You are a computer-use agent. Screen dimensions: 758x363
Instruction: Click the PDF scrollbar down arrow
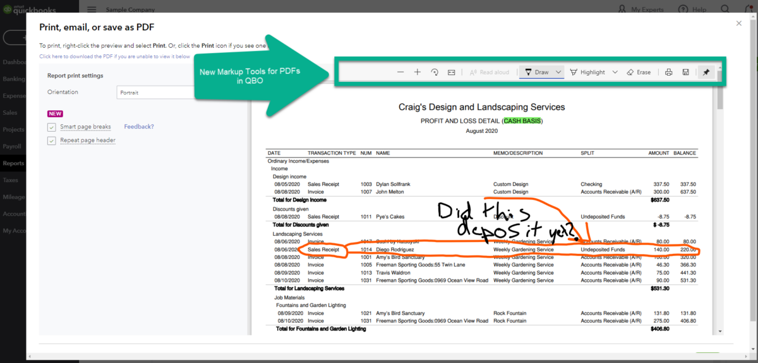point(720,331)
